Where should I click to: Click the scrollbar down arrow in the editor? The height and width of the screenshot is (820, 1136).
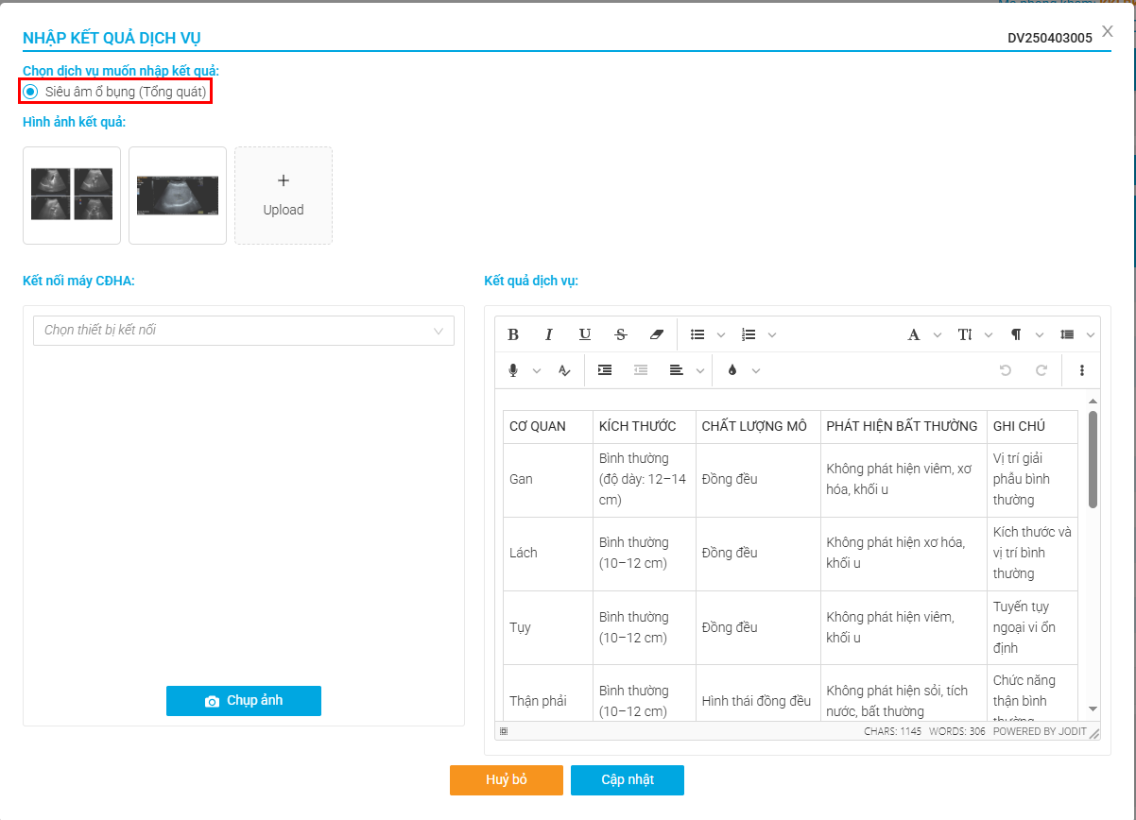pos(1093,709)
